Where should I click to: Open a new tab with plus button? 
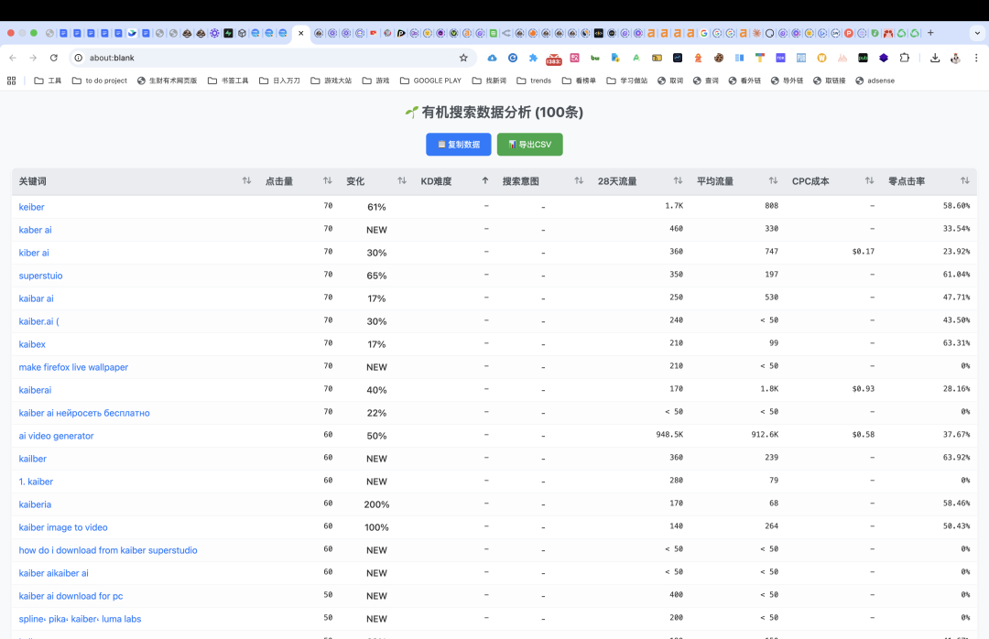[930, 33]
